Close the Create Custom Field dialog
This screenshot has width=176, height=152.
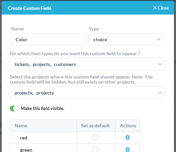[x=161, y=8]
